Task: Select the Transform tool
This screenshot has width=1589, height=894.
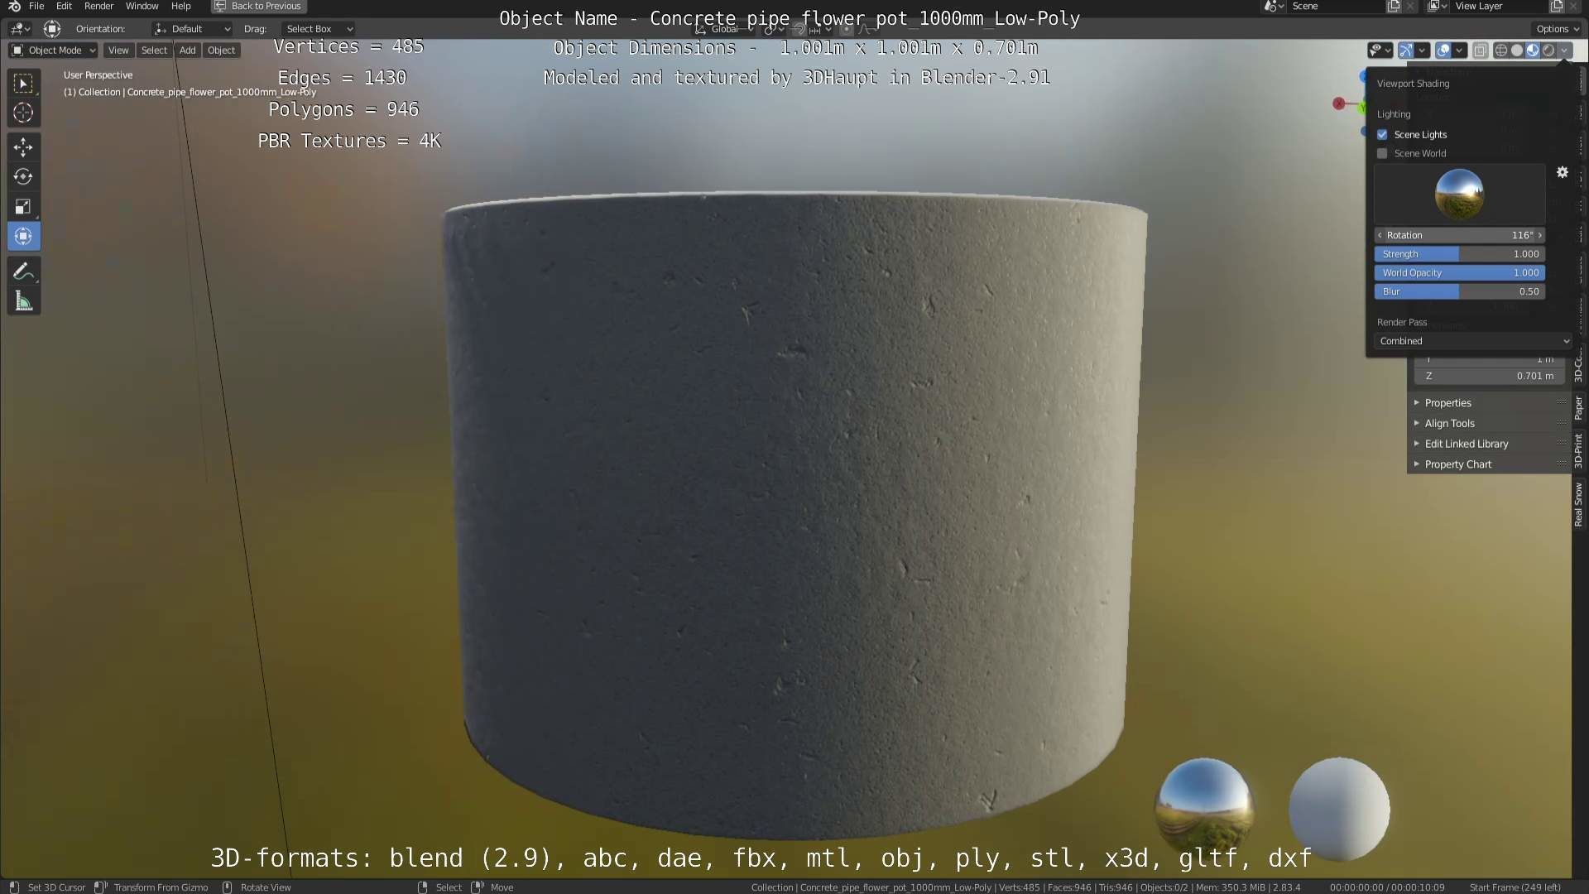Action: click(x=23, y=237)
